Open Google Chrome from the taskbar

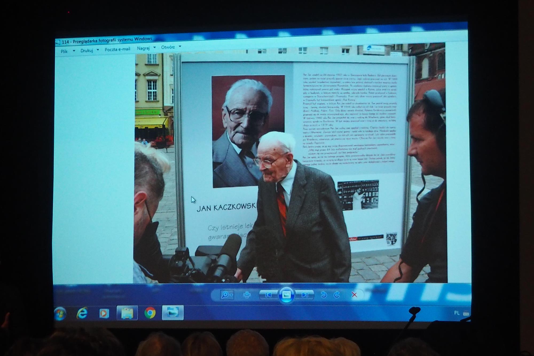coord(150,313)
